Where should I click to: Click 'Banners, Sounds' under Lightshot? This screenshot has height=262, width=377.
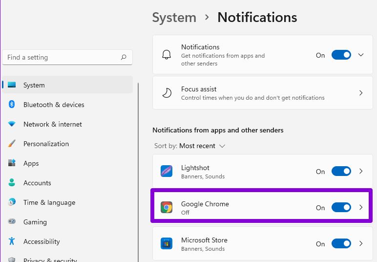pyautogui.click(x=203, y=176)
